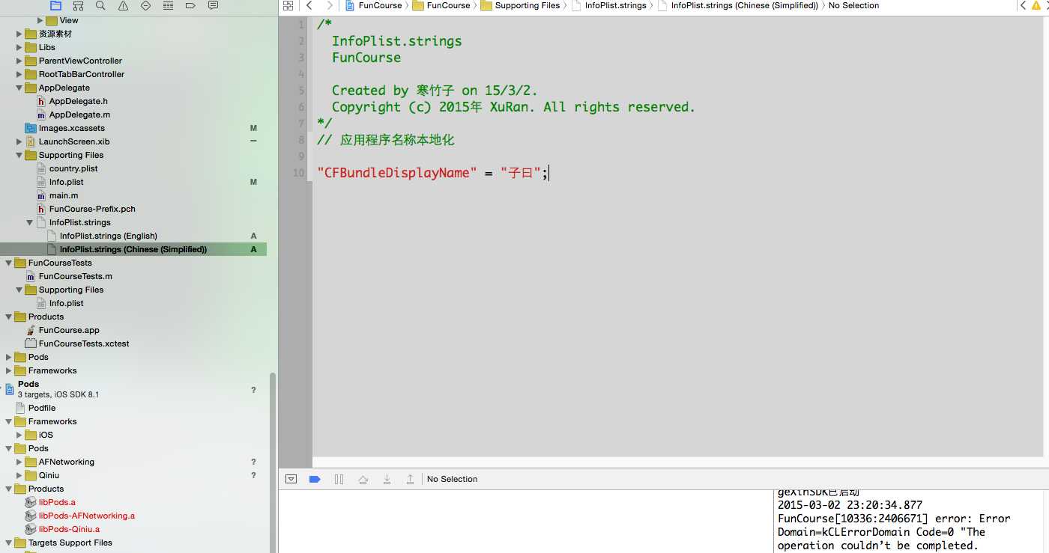
Task: Open the Debug navigator
Action: click(x=168, y=5)
